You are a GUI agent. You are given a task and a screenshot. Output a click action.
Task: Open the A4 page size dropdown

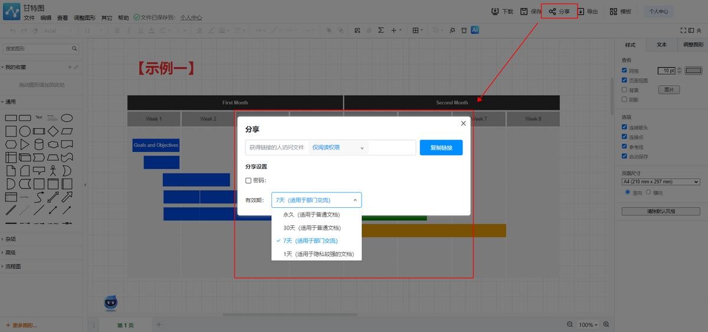(x=660, y=182)
